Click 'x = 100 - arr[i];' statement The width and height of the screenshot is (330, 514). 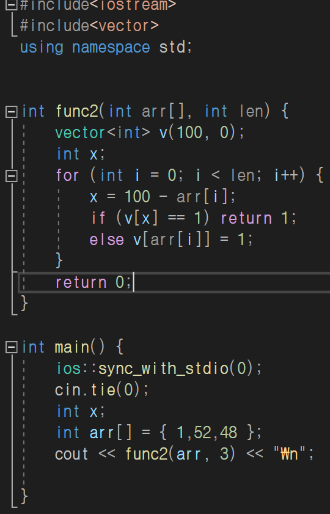[x=163, y=197]
